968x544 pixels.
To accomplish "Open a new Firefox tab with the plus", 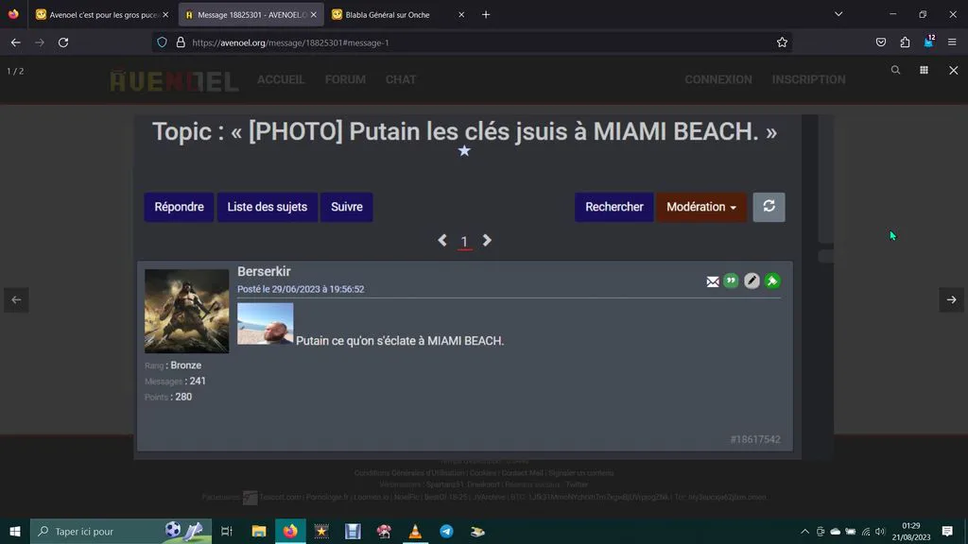I will coord(486,14).
